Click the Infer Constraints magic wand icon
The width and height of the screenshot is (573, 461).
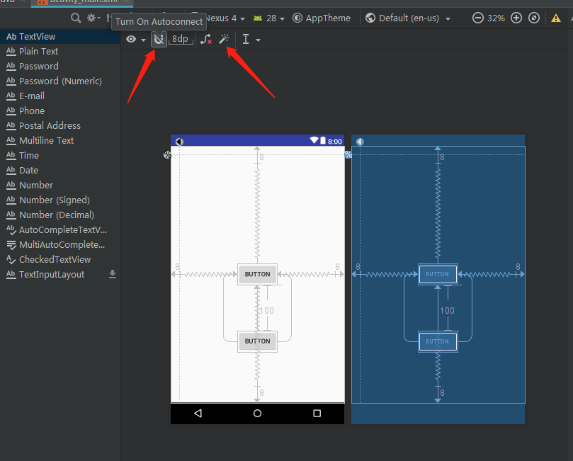[x=224, y=39]
